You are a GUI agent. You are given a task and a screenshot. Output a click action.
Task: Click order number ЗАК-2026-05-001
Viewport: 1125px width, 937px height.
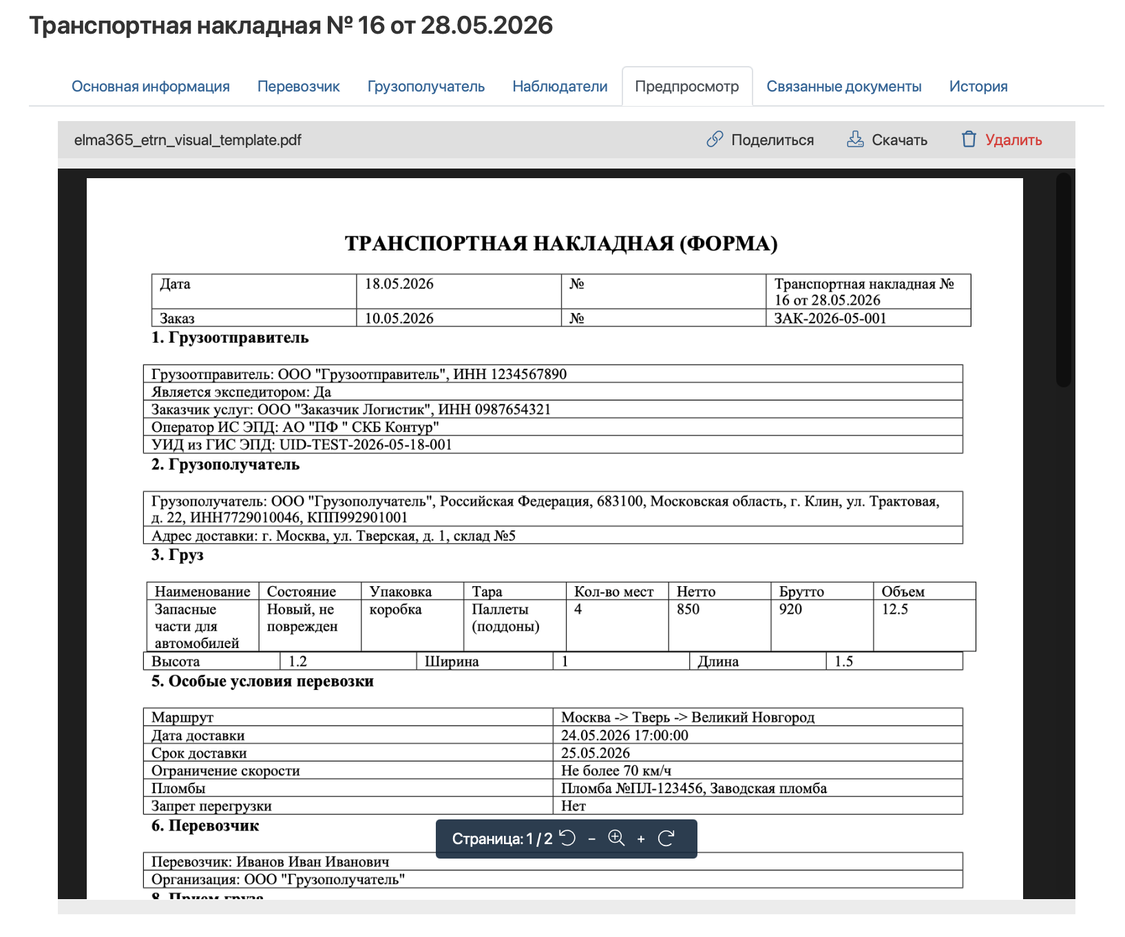coord(868,318)
